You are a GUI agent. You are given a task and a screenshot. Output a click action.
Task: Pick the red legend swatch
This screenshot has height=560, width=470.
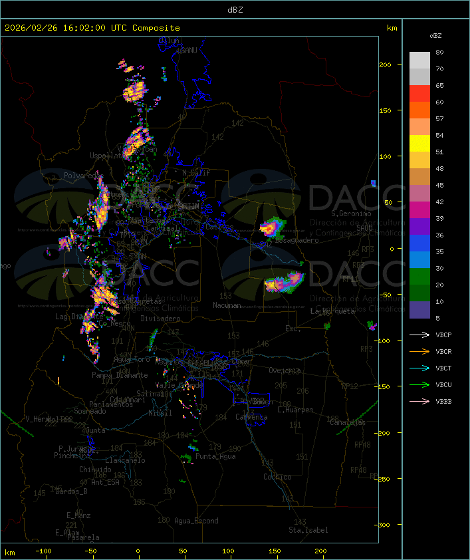coord(419,93)
